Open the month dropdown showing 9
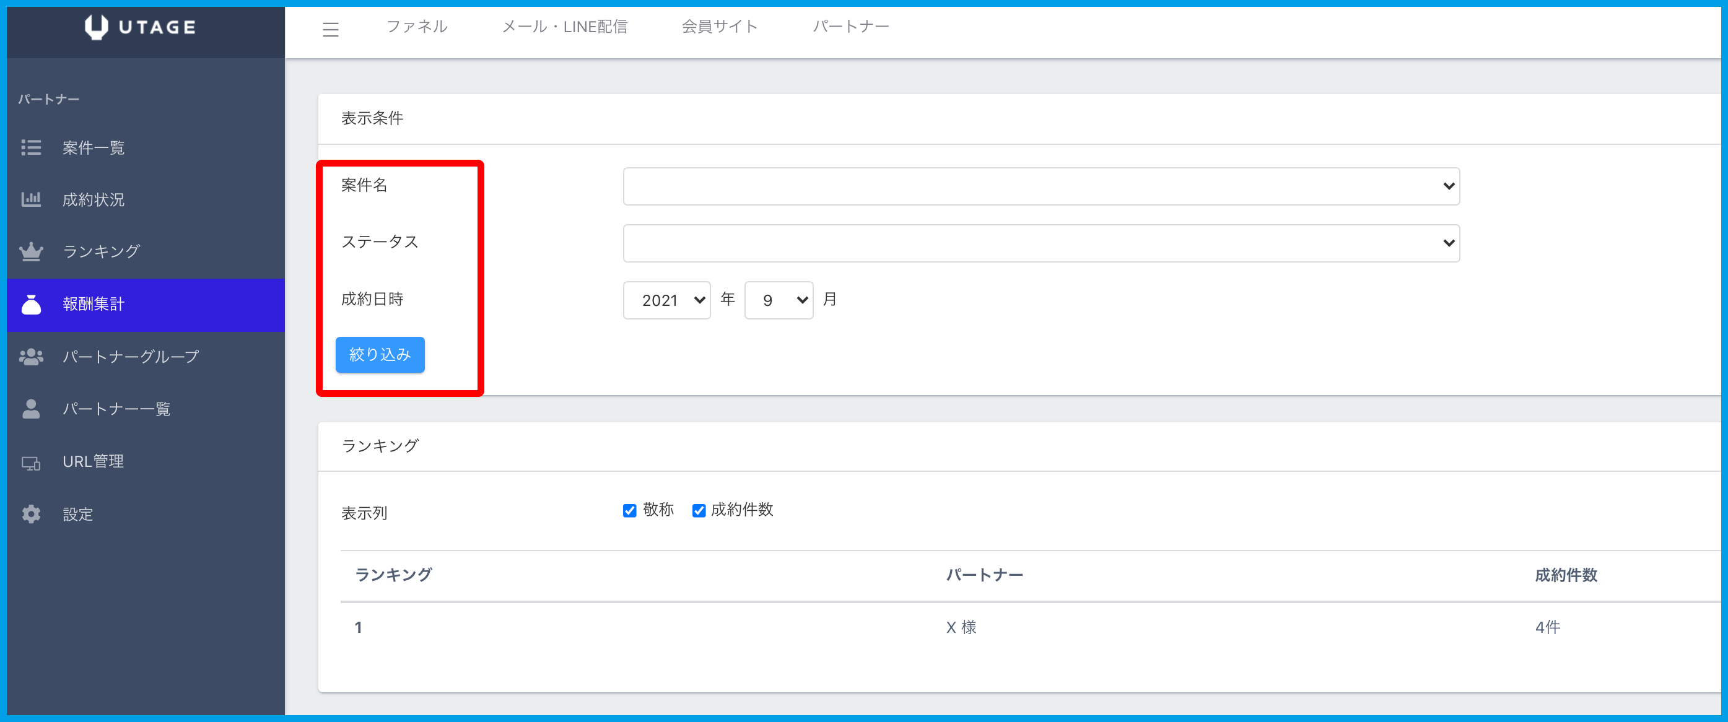Screen dimensions: 1728x722 point(778,300)
